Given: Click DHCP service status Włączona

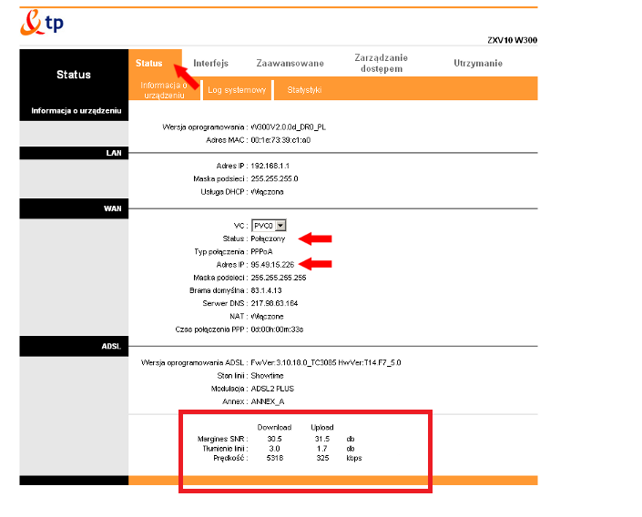Looking at the screenshot, I should (267, 192).
